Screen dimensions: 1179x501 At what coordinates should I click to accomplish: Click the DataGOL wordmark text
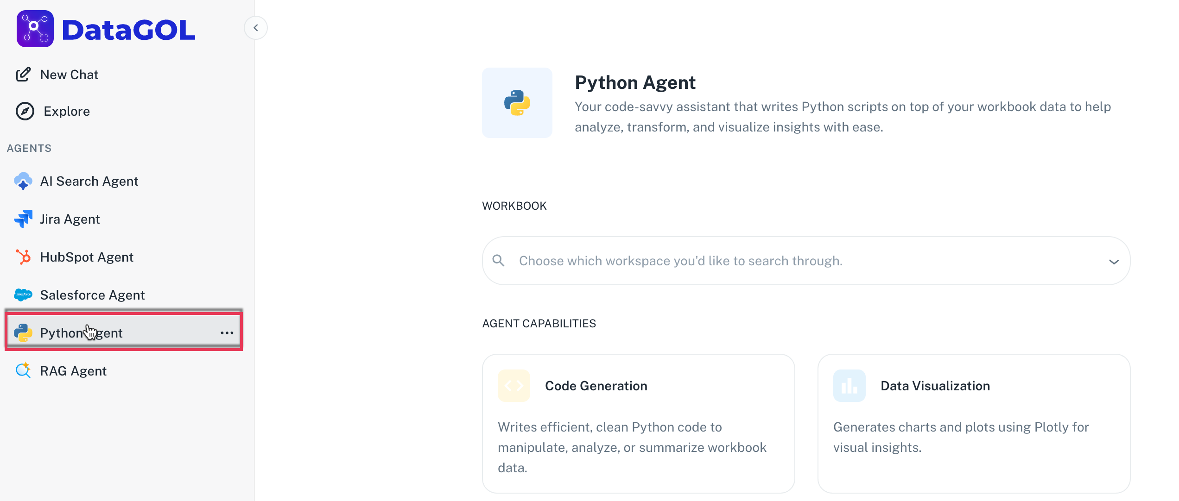(x=129, y=30)
